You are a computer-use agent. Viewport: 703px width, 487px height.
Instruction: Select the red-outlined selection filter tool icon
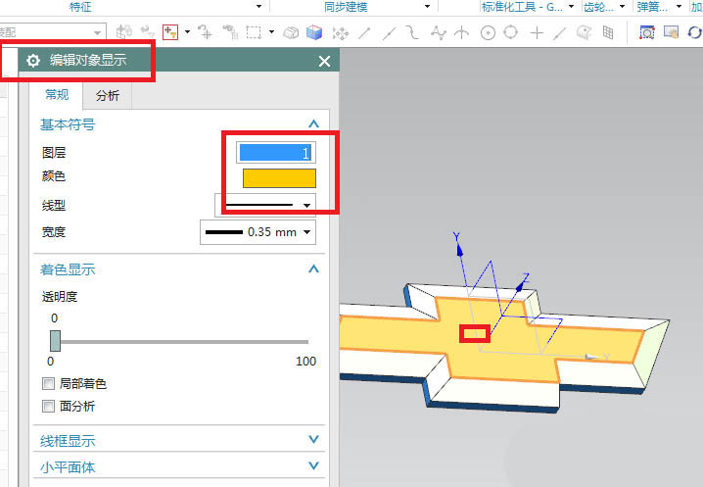coord(170,32)
